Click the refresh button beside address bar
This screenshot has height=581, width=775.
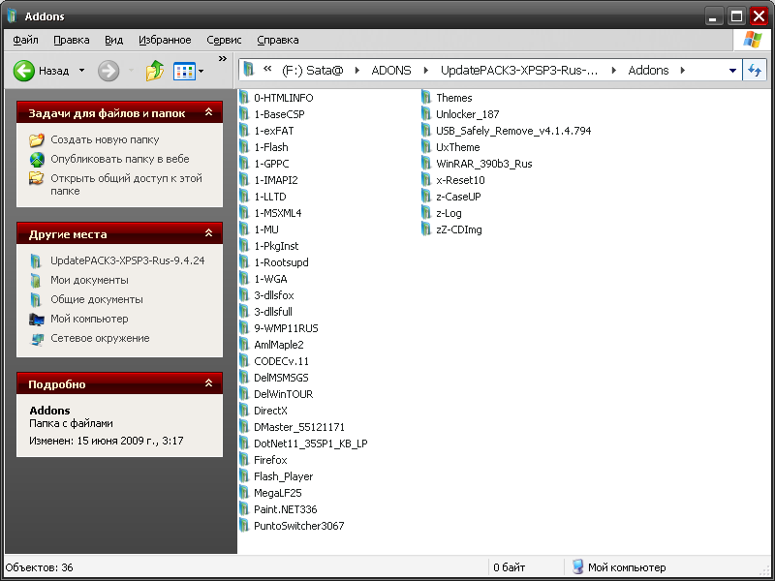(x=755, y=71)
